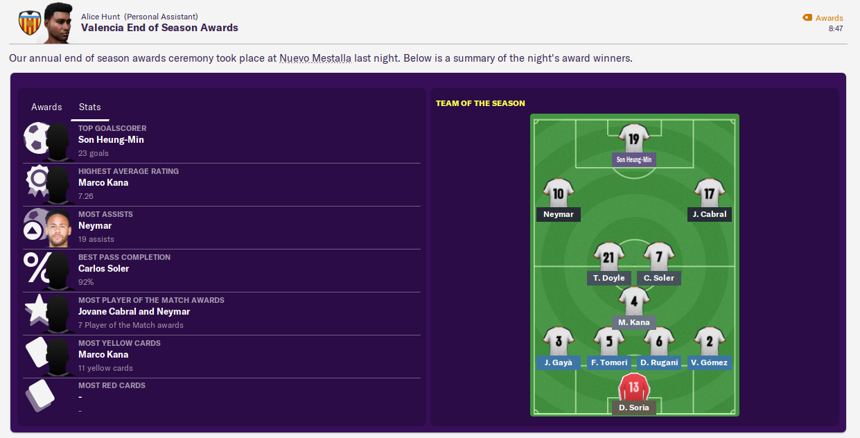Image resolution: width=860 pixels, height=438 pixels.
Task: Open the Nuevo Mestalla stadium link
Action: [x=315, y=58]
